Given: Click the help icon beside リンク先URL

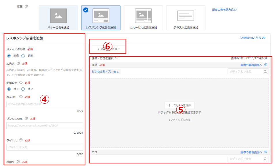Looking at the screenshot, I should [26, 118].
